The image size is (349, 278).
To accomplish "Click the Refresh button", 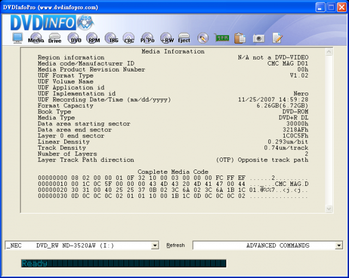I will [x=176, y=245].
